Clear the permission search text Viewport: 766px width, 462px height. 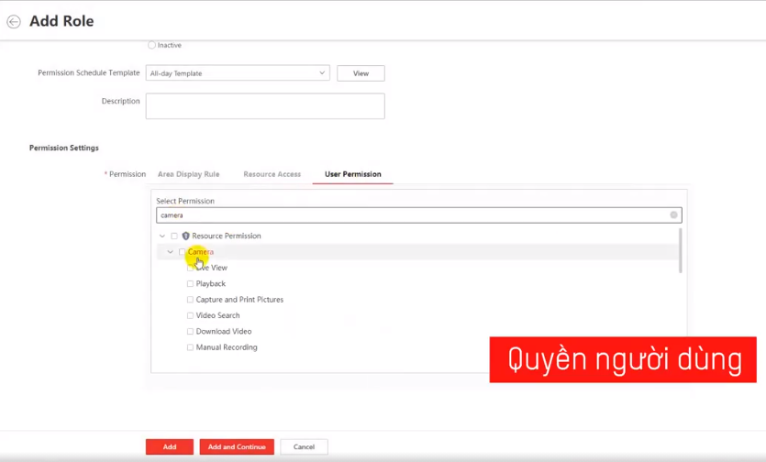673,214
